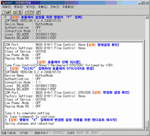
Task: Open the 도움말(H) menu
Action: pos(68,7)
